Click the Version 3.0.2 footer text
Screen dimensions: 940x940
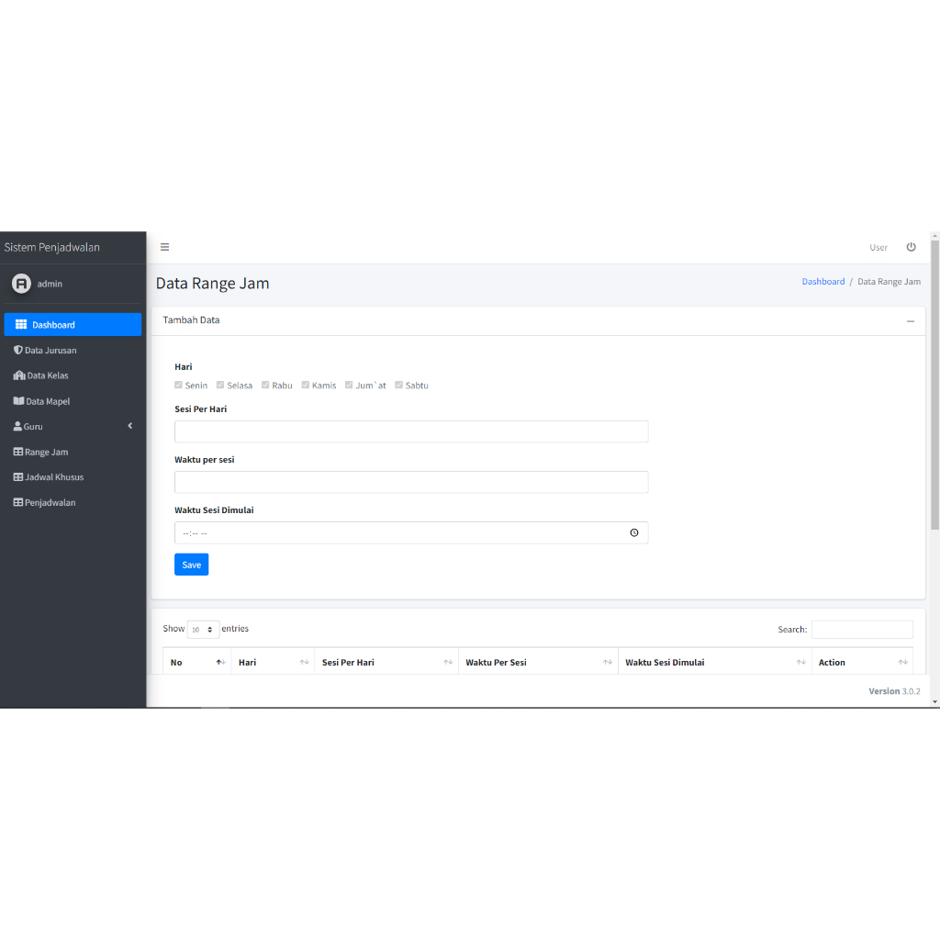pos(894,691)
